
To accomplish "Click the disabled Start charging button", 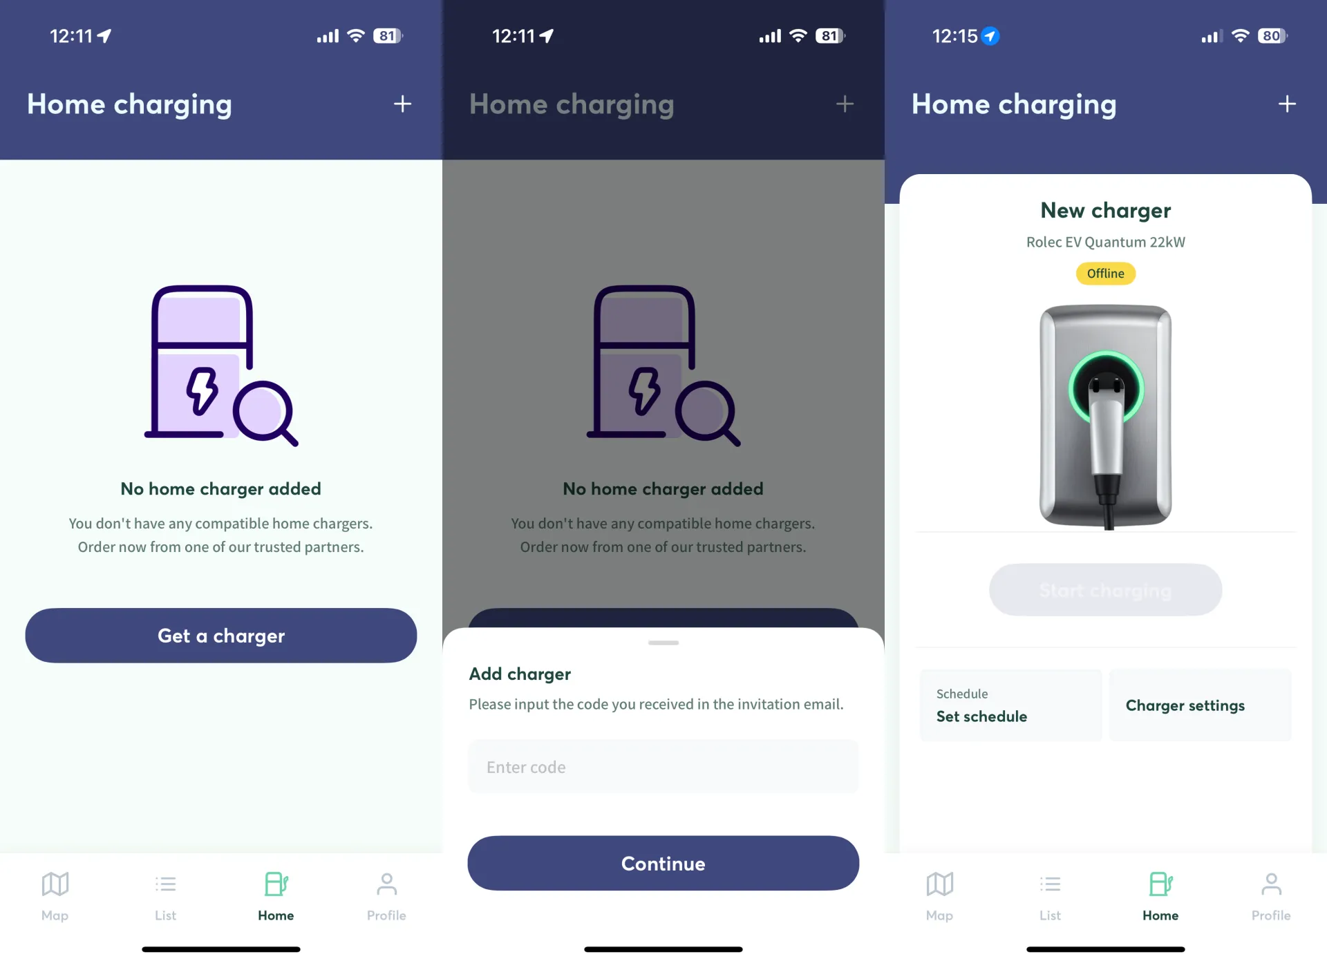I will [1106, 590].
